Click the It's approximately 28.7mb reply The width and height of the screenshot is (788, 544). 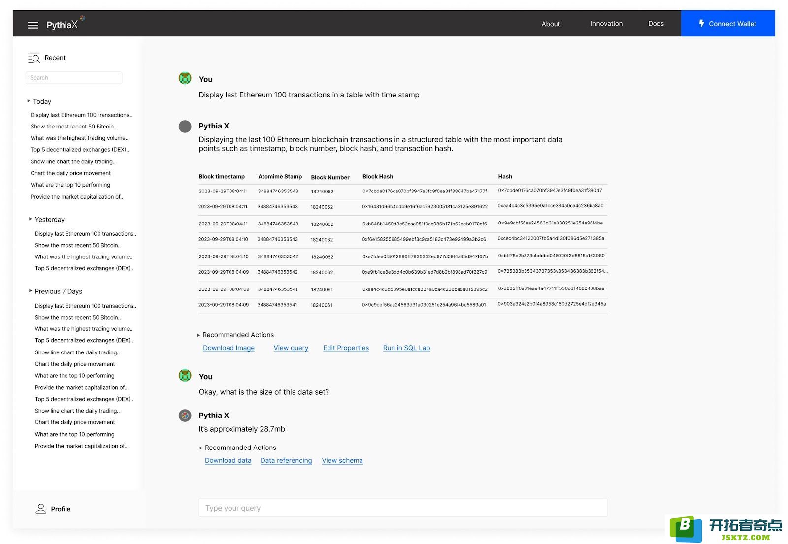click(242, 429)
